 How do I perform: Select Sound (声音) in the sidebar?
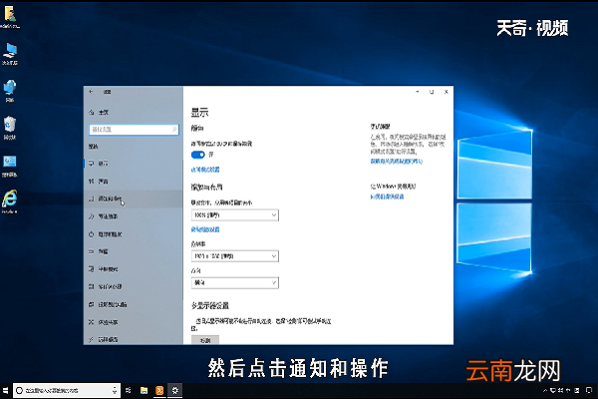tap(134, 182)
